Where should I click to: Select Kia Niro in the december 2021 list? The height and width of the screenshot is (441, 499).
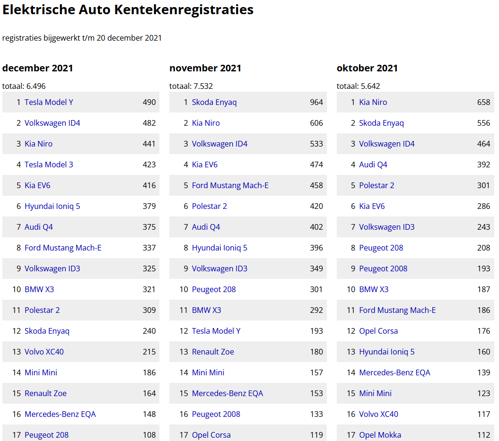38,144
